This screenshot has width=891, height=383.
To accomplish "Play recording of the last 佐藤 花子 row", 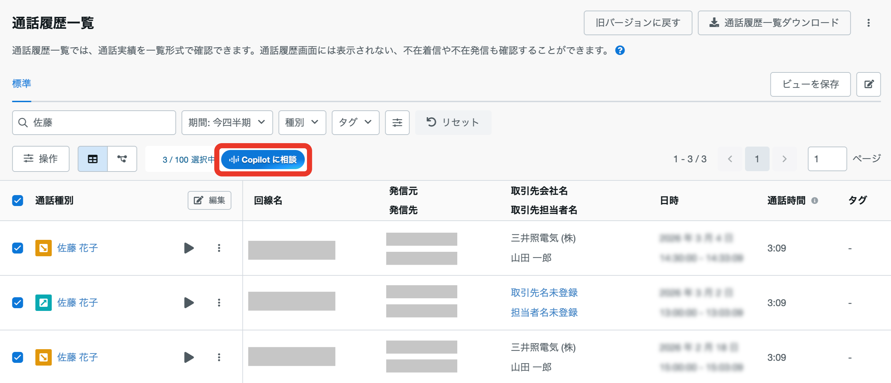I will tap(189, 357).
